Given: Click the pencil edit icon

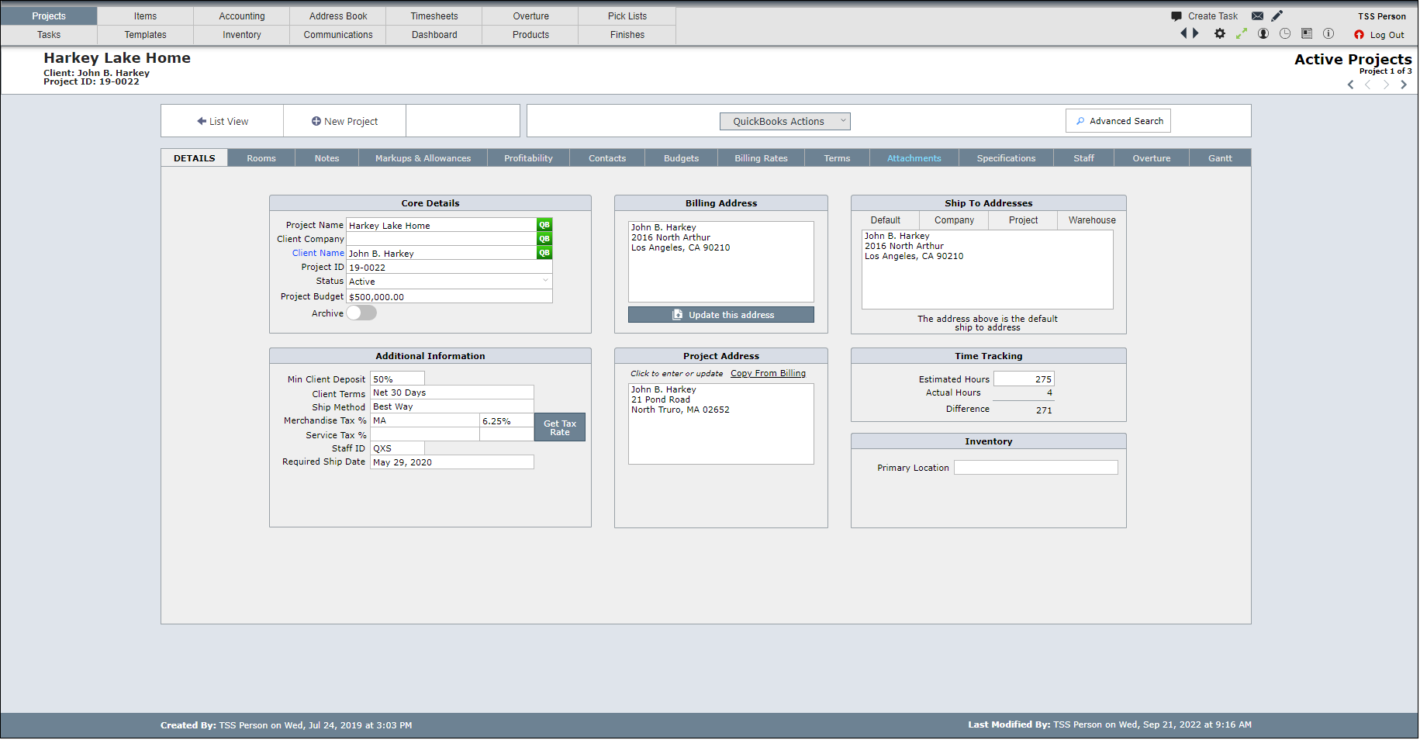Looking at the screenshot, I should click(1277, 16).
